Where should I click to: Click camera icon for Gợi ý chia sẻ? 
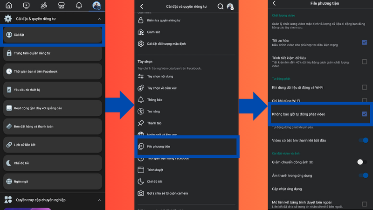pyautogui.click(x=141, y=193)
